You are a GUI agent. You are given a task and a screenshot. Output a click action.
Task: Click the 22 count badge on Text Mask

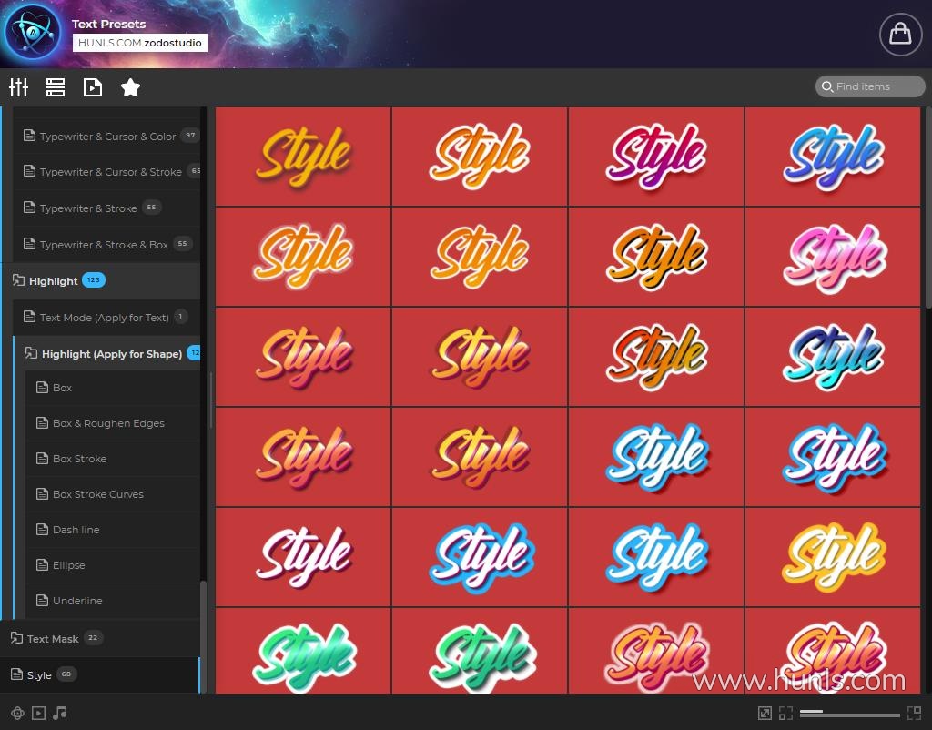(93, 637)
